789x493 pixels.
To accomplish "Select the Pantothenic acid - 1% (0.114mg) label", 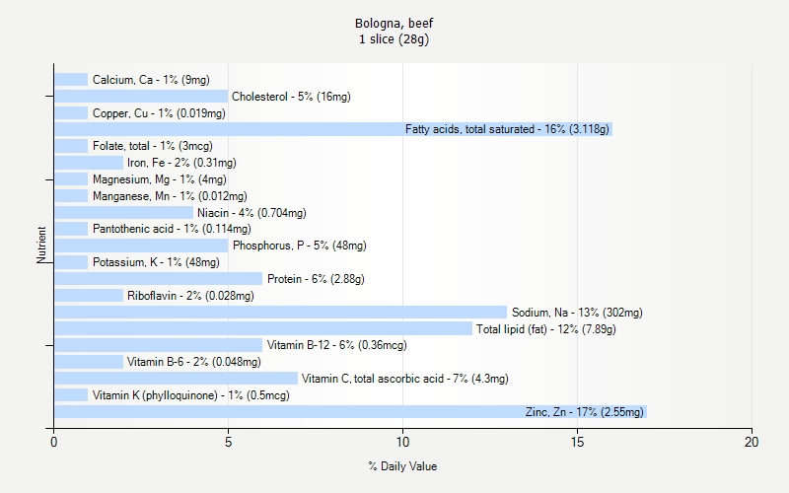I will pos(172,229).
